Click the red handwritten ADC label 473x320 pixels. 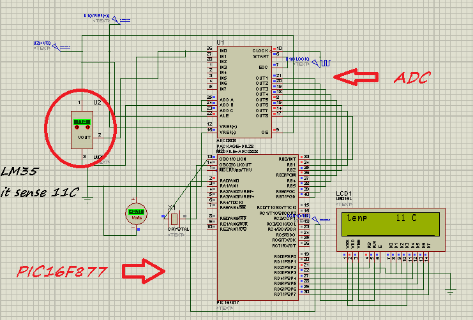pyautogui.click(x=412, y=78)
